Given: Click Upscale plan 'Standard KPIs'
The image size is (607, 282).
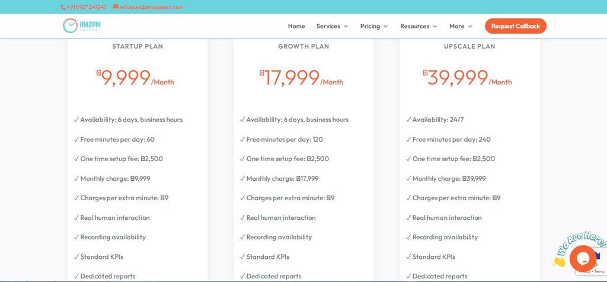Looking at the screenshot, I should (x=430, y=257).
